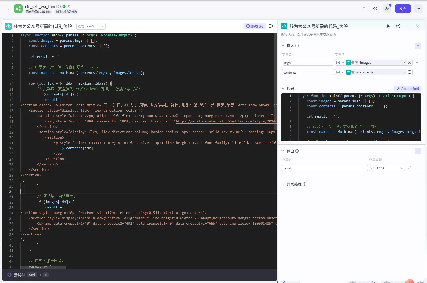Click the 发布 publish button
Viewport: 427px width, 283px height.
(403, 9)
